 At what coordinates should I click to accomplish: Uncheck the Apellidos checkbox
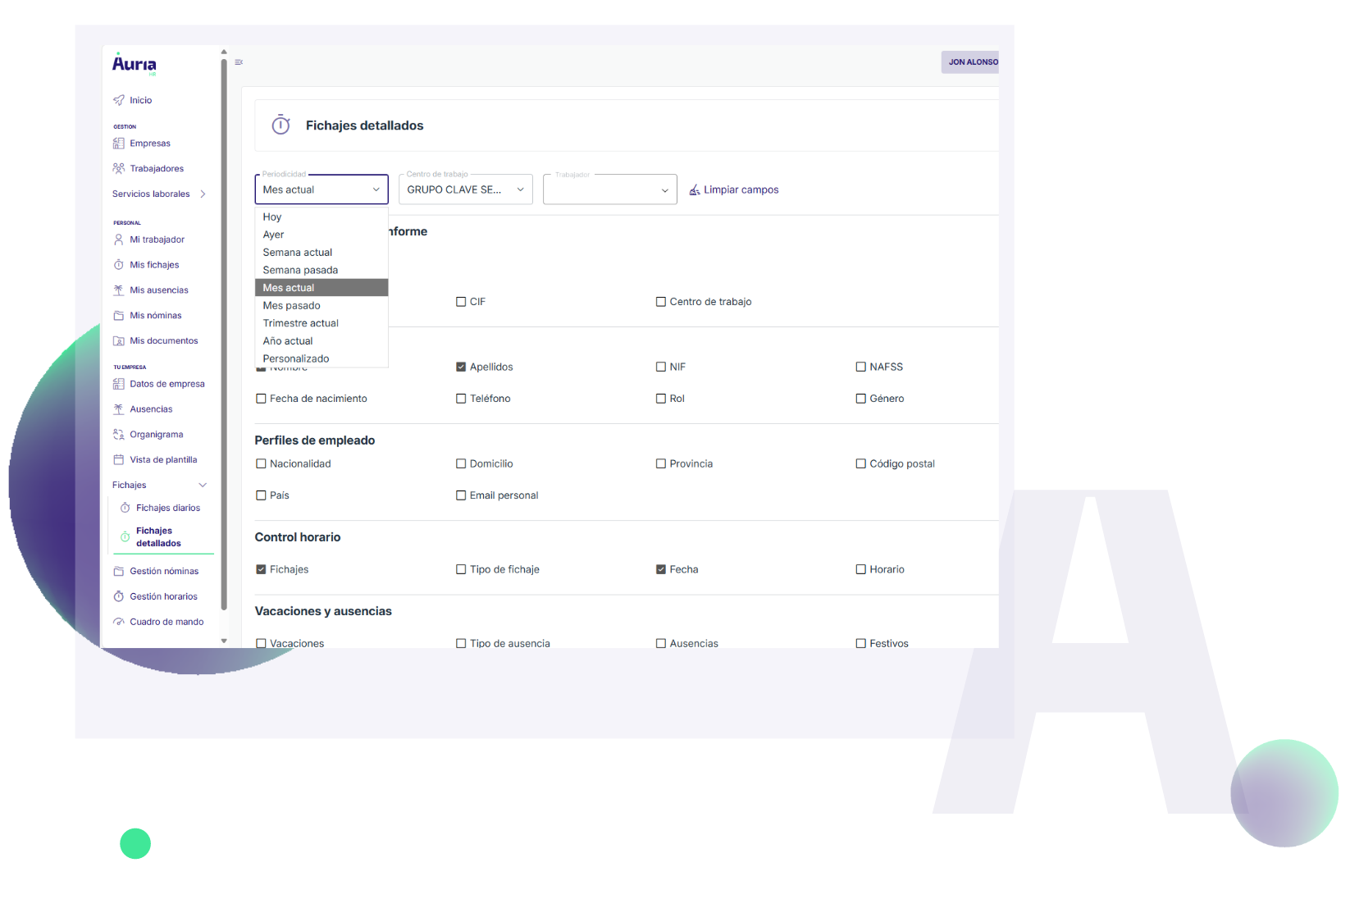click(x=461, y=367)
